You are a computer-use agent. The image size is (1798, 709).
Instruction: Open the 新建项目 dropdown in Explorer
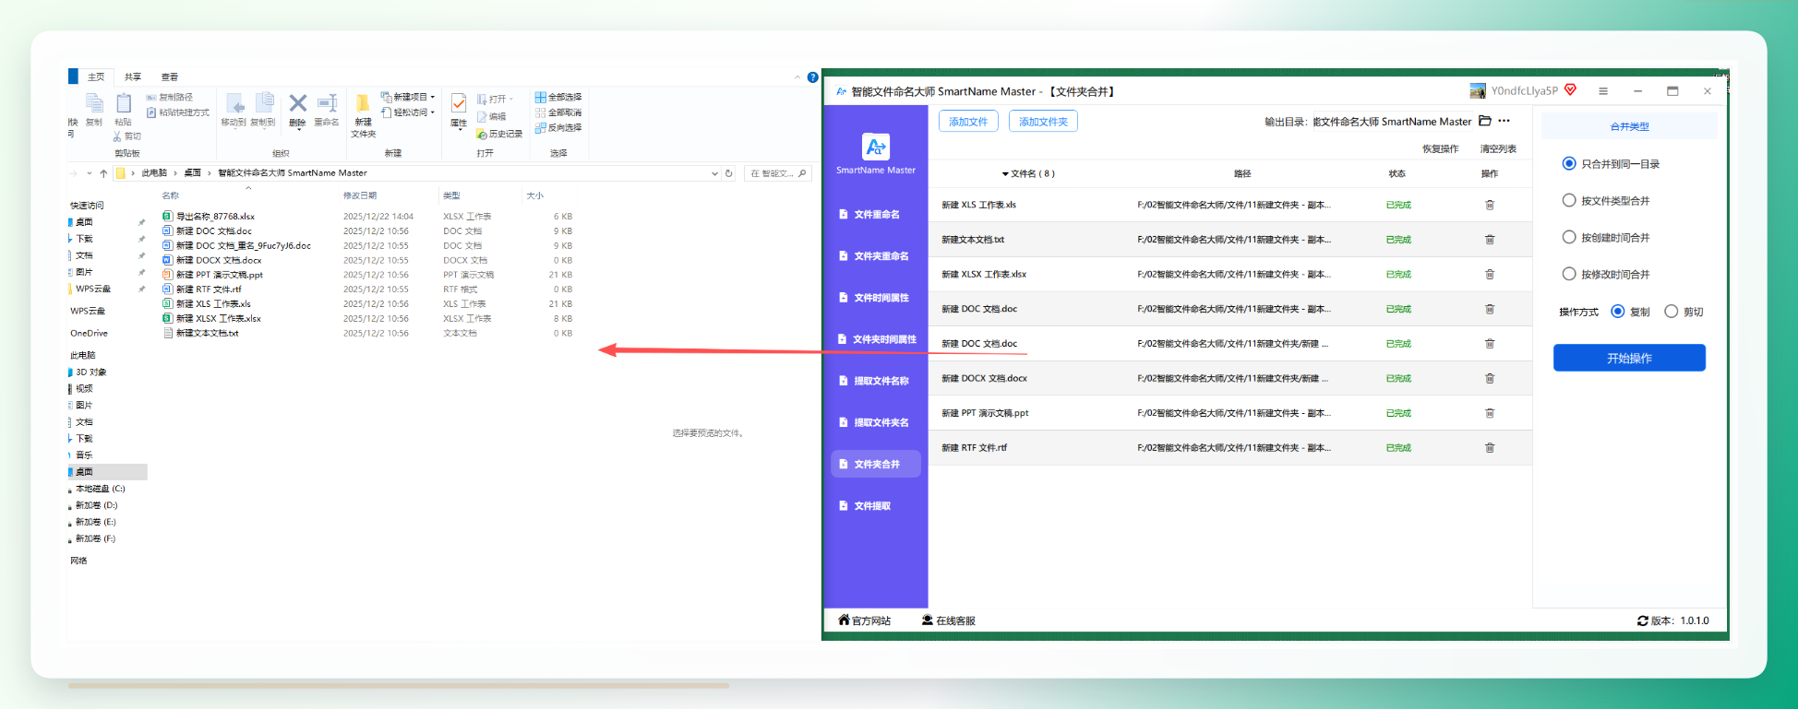click(x=407, y=97)
